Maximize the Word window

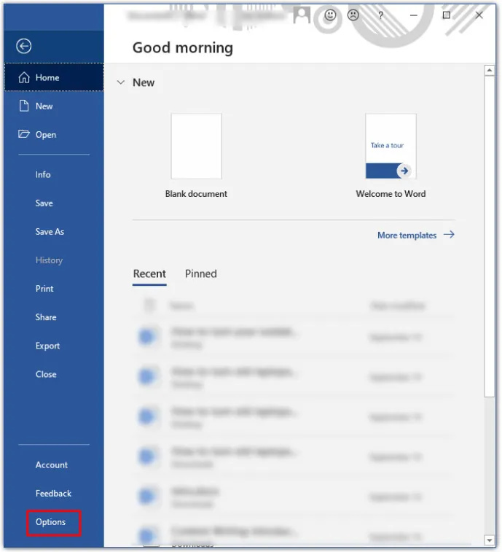(x=447, y=15)
